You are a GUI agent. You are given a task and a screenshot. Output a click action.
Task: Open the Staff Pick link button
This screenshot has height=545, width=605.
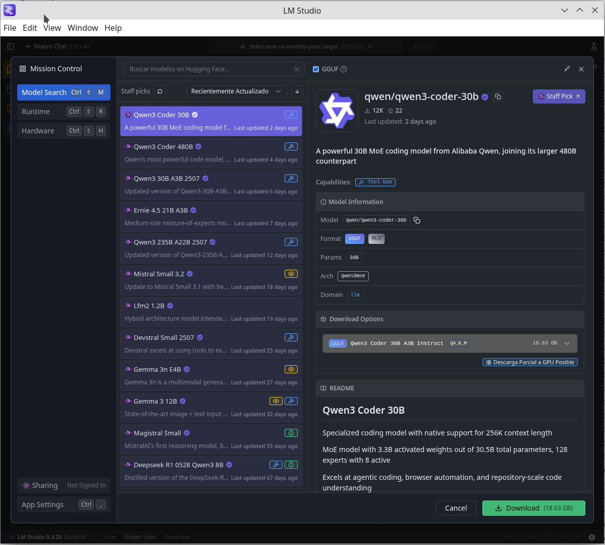point(559,96)
